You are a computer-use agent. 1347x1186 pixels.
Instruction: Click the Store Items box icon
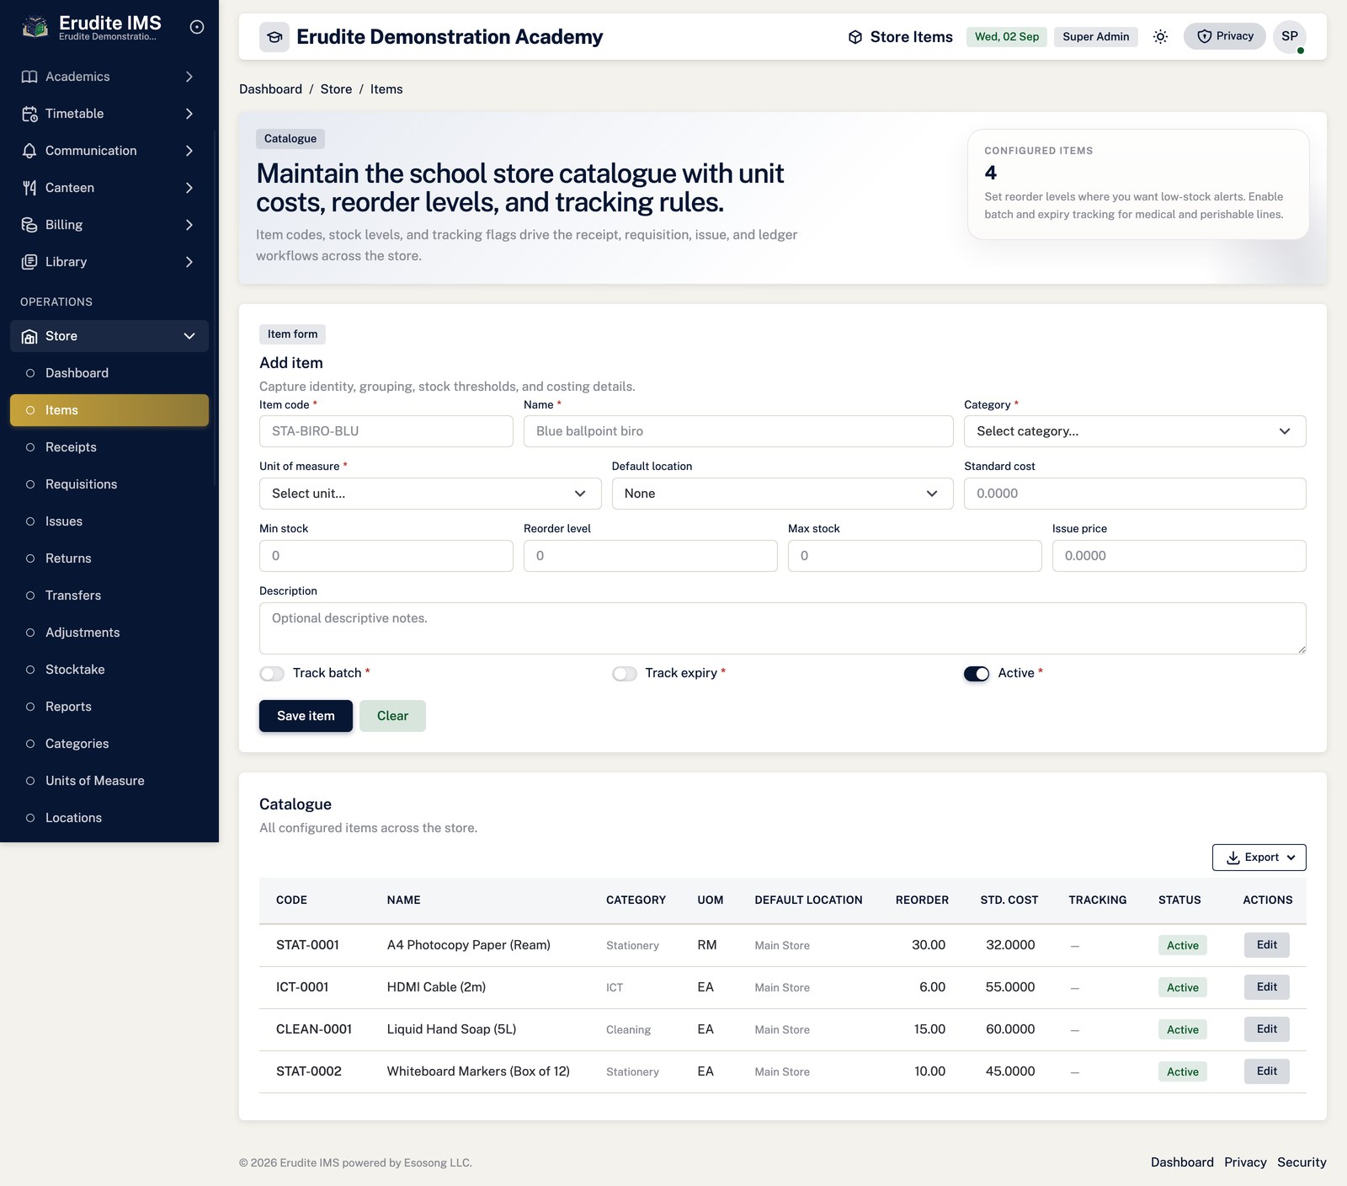tap(855, 37)
